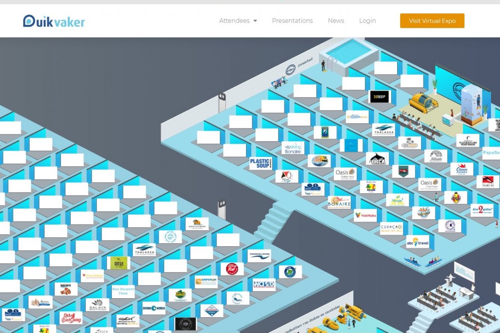
Task: Open the red circular diver logo booth
Action: (232, 269)
